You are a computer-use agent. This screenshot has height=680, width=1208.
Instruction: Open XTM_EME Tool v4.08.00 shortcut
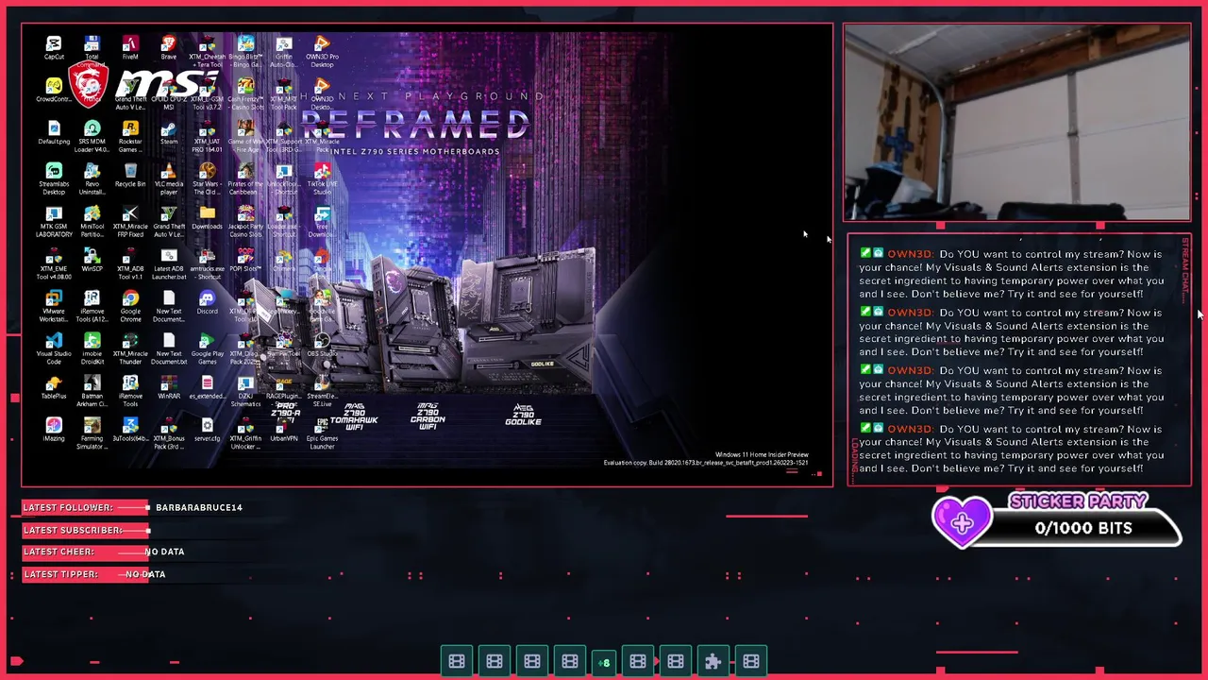(x=54, y=264)
